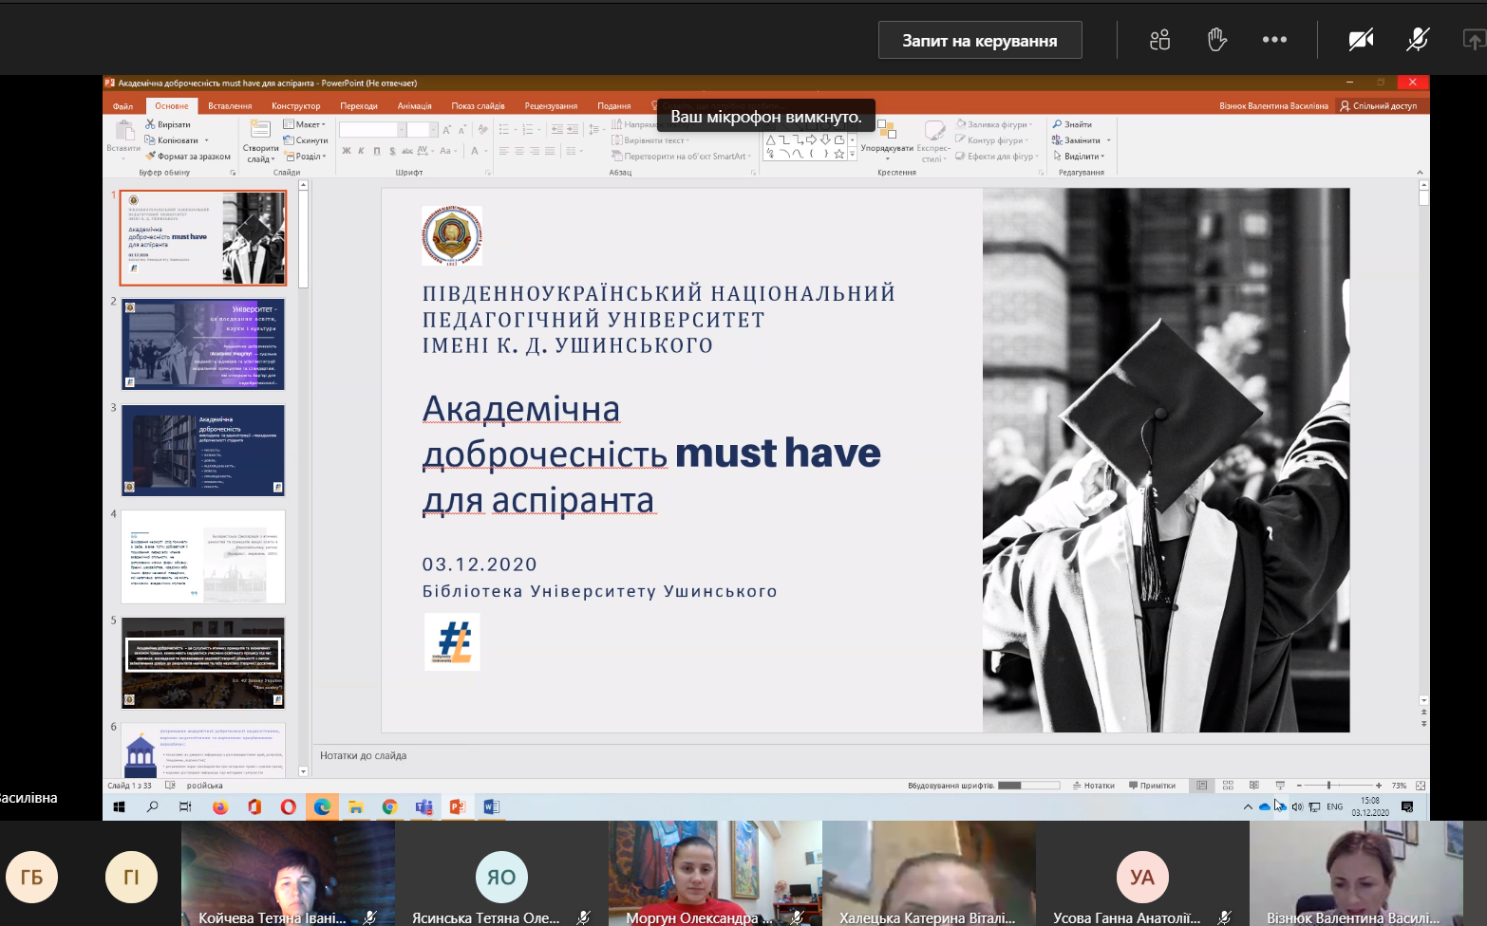Image resolution: width=1487 pixels, height=926 pixels.
Task: Click the Microsoft Teams taskbar icon
Action: point(424,807)
